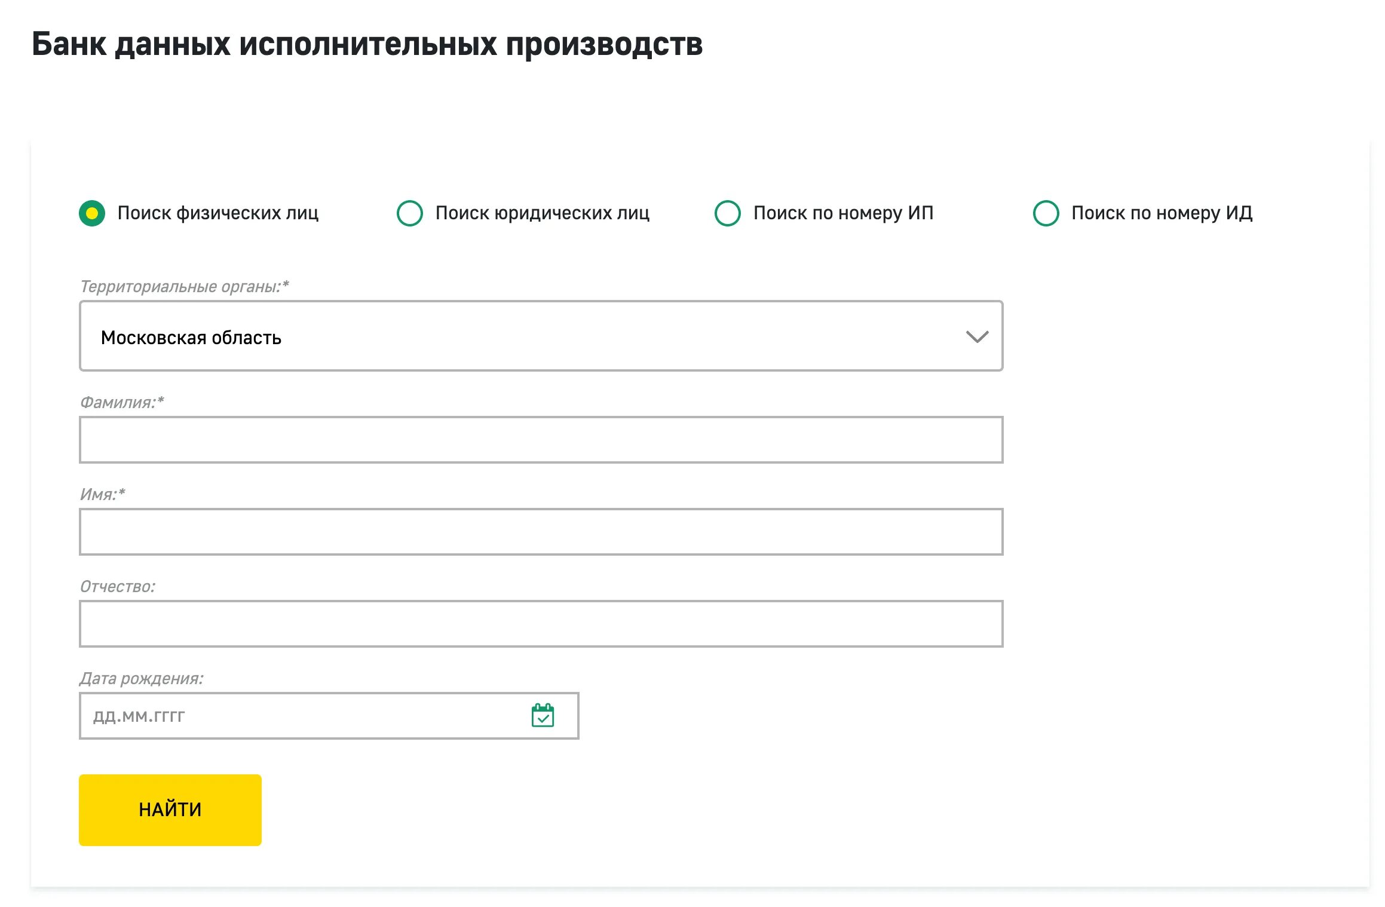Select the 'Поиск юридических лиц' radio button
Image resolution: width=1385 pixels, height=907 pixels.
click(410, 213)
